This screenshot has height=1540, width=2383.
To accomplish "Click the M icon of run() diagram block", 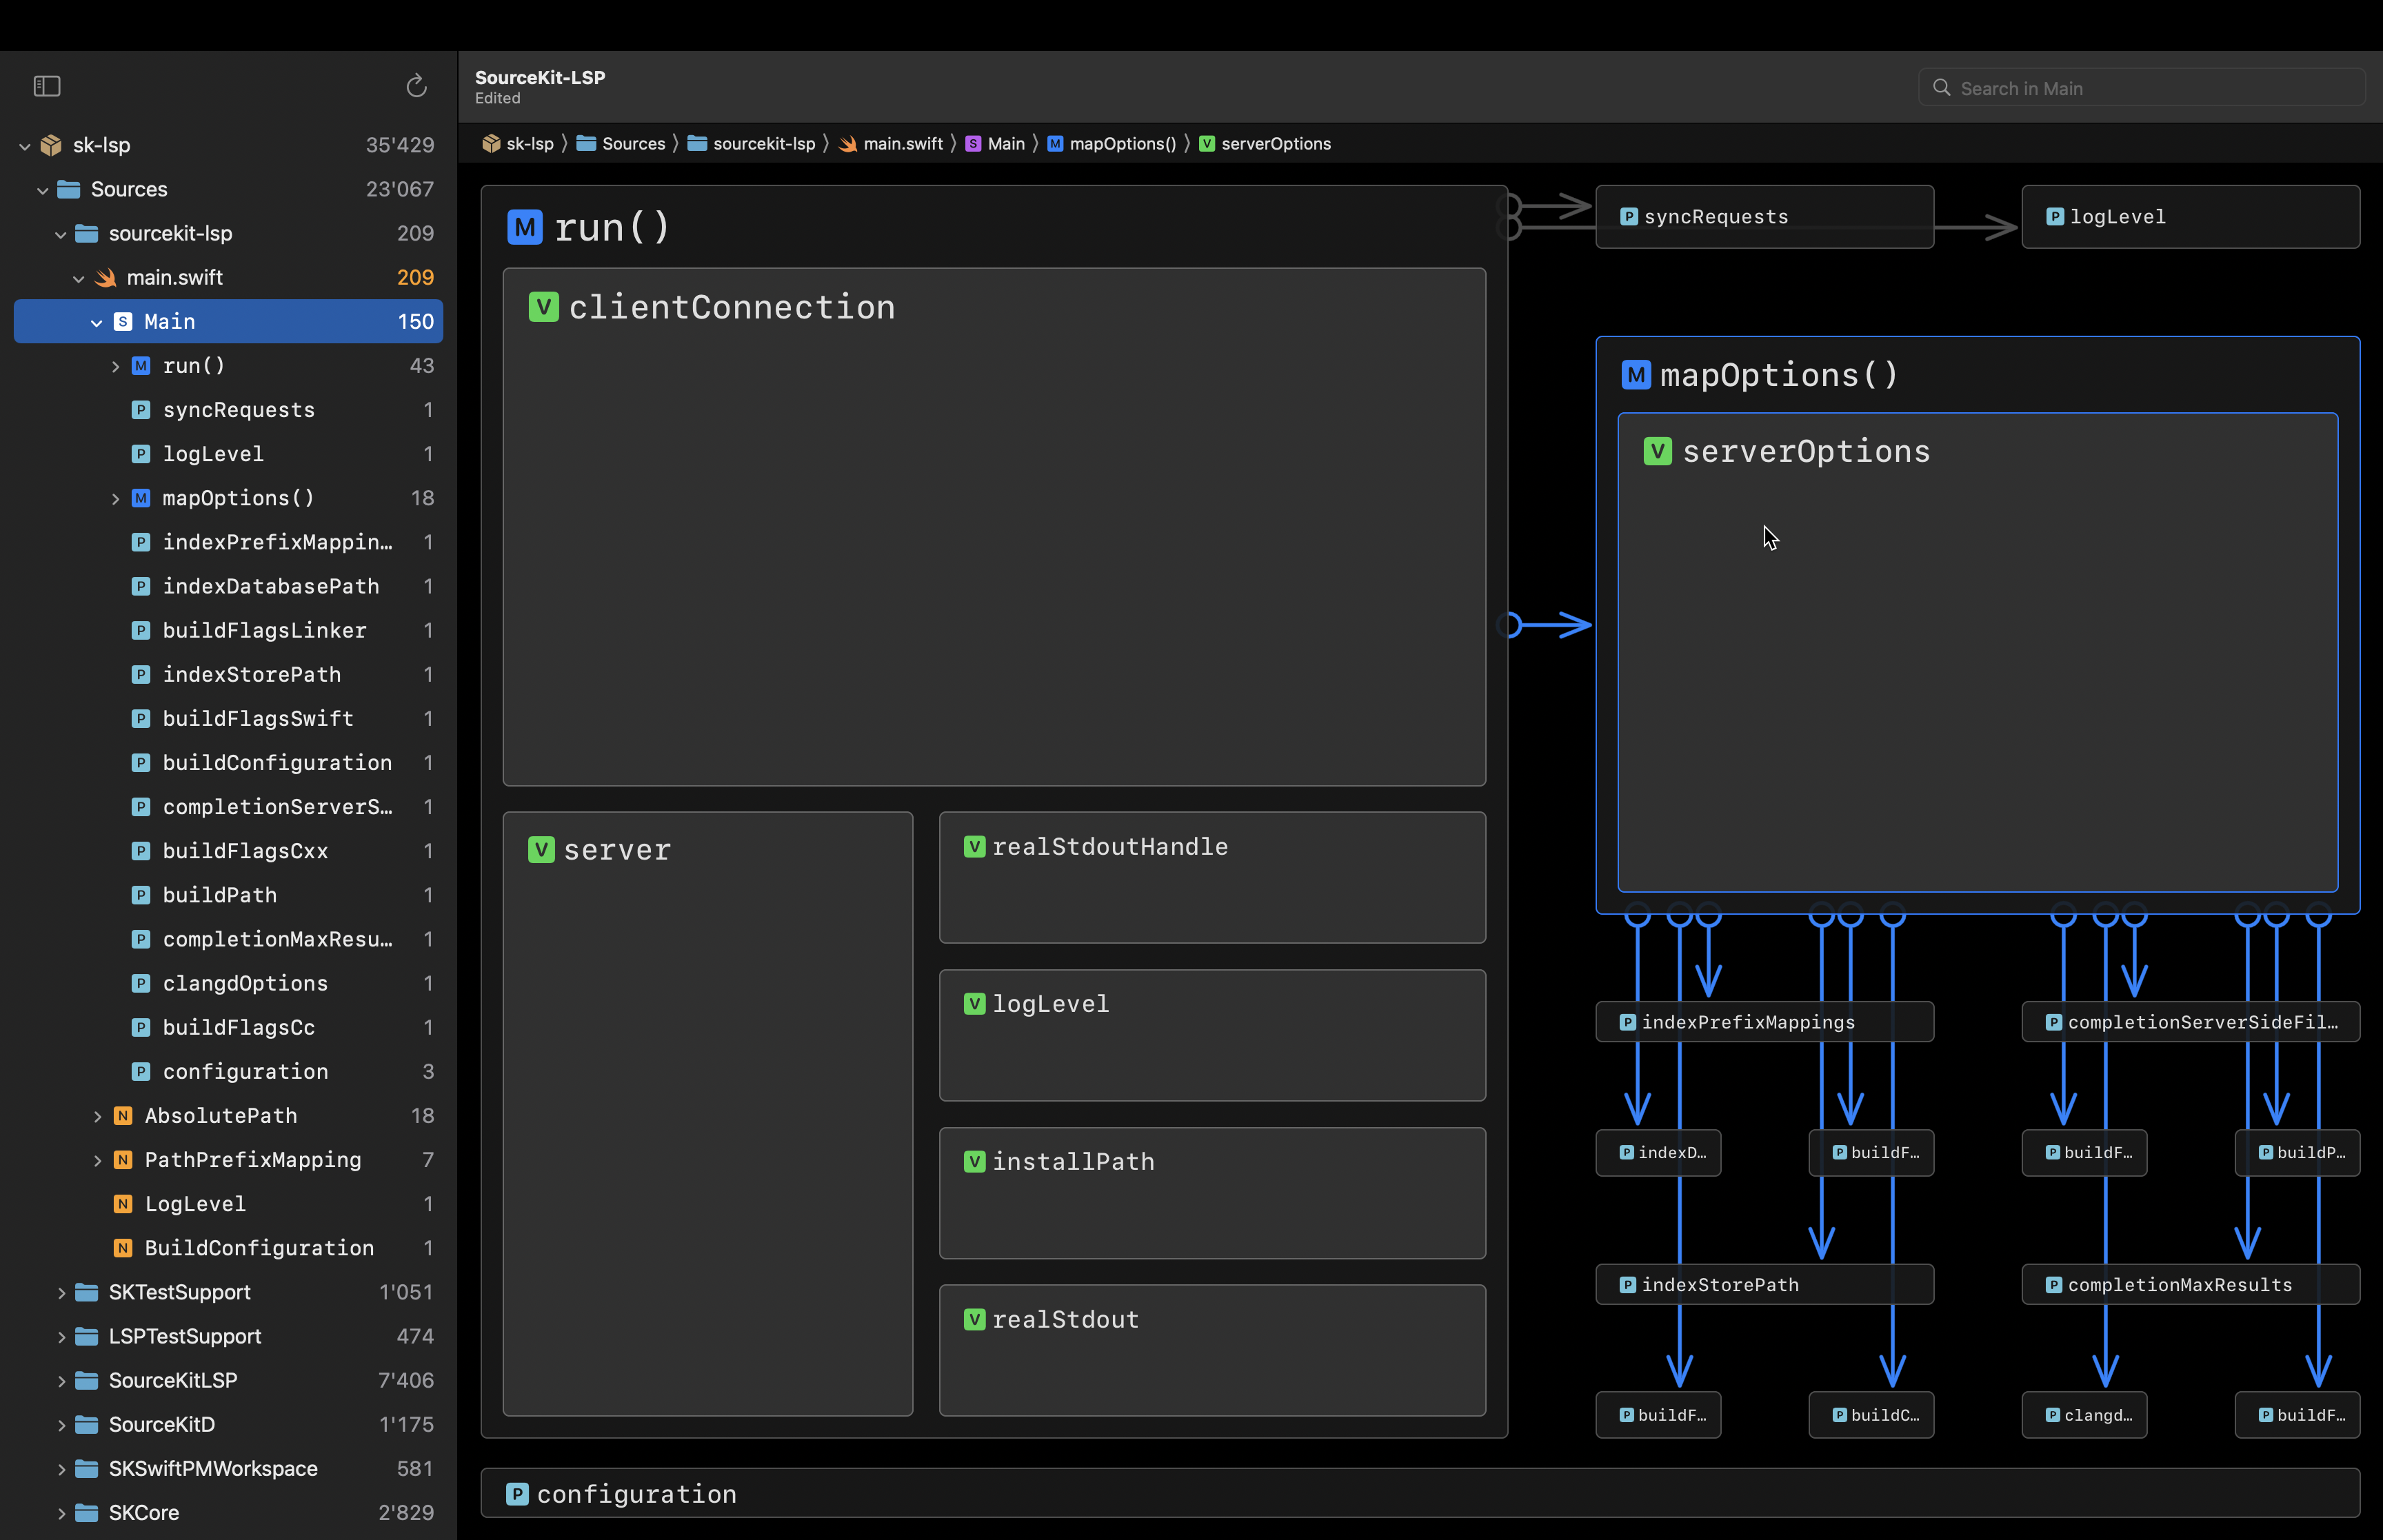I will pos(525,227).
